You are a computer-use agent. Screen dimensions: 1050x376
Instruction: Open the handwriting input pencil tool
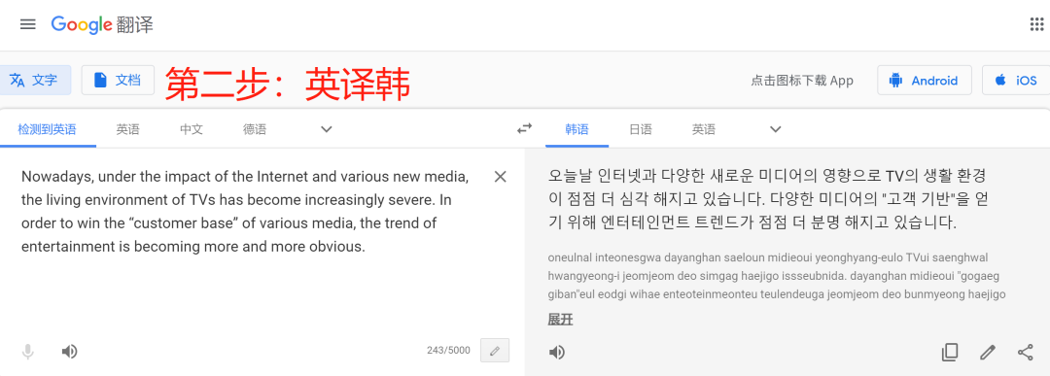pos(495,351)
